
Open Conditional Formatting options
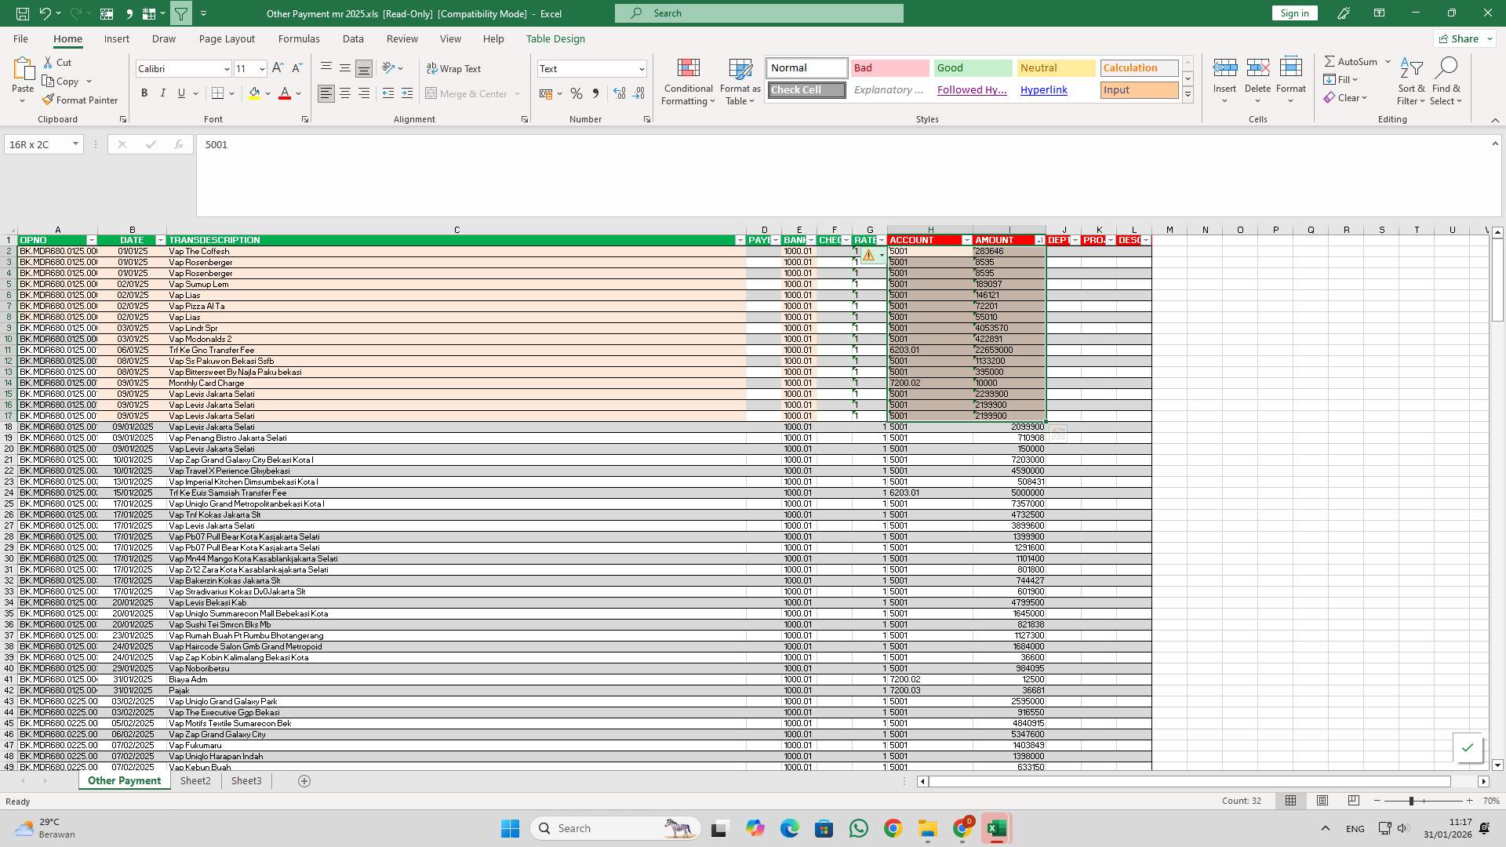[688, 81]
